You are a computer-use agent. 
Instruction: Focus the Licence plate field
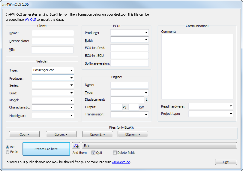tap(53, 41)
